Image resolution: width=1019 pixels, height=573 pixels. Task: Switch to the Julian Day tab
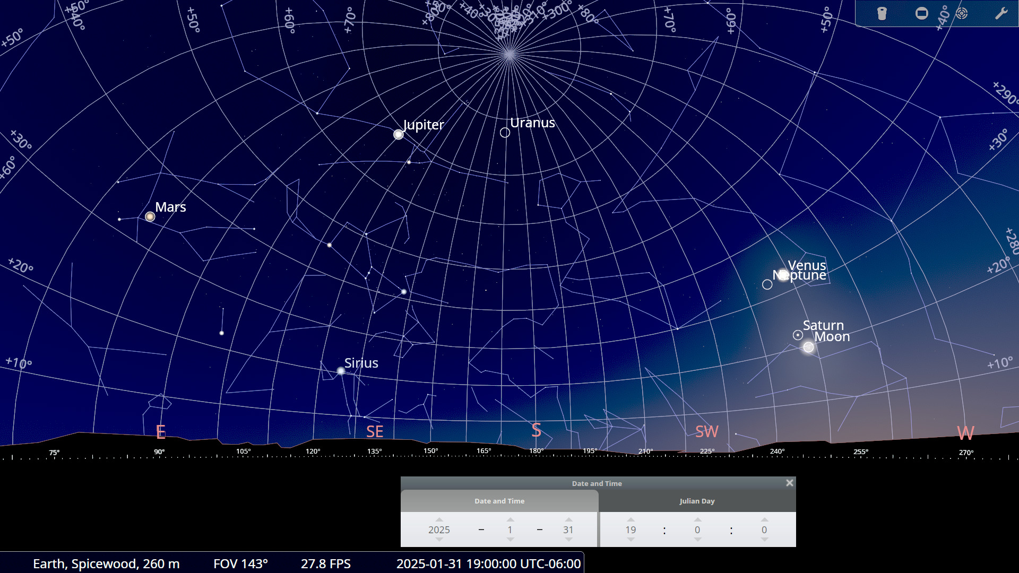point(697,501)
